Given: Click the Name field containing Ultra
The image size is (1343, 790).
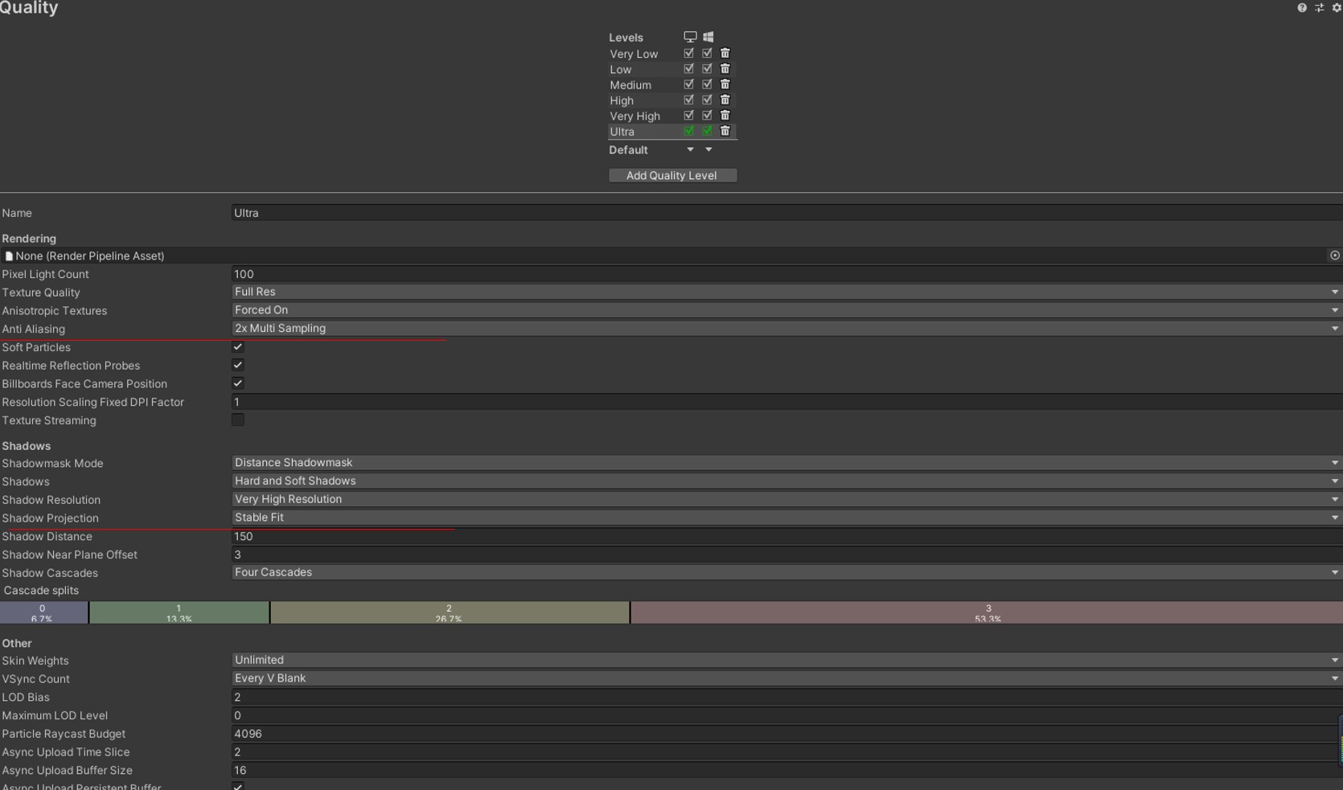Looking at the screenshot, I should point(786,213).
